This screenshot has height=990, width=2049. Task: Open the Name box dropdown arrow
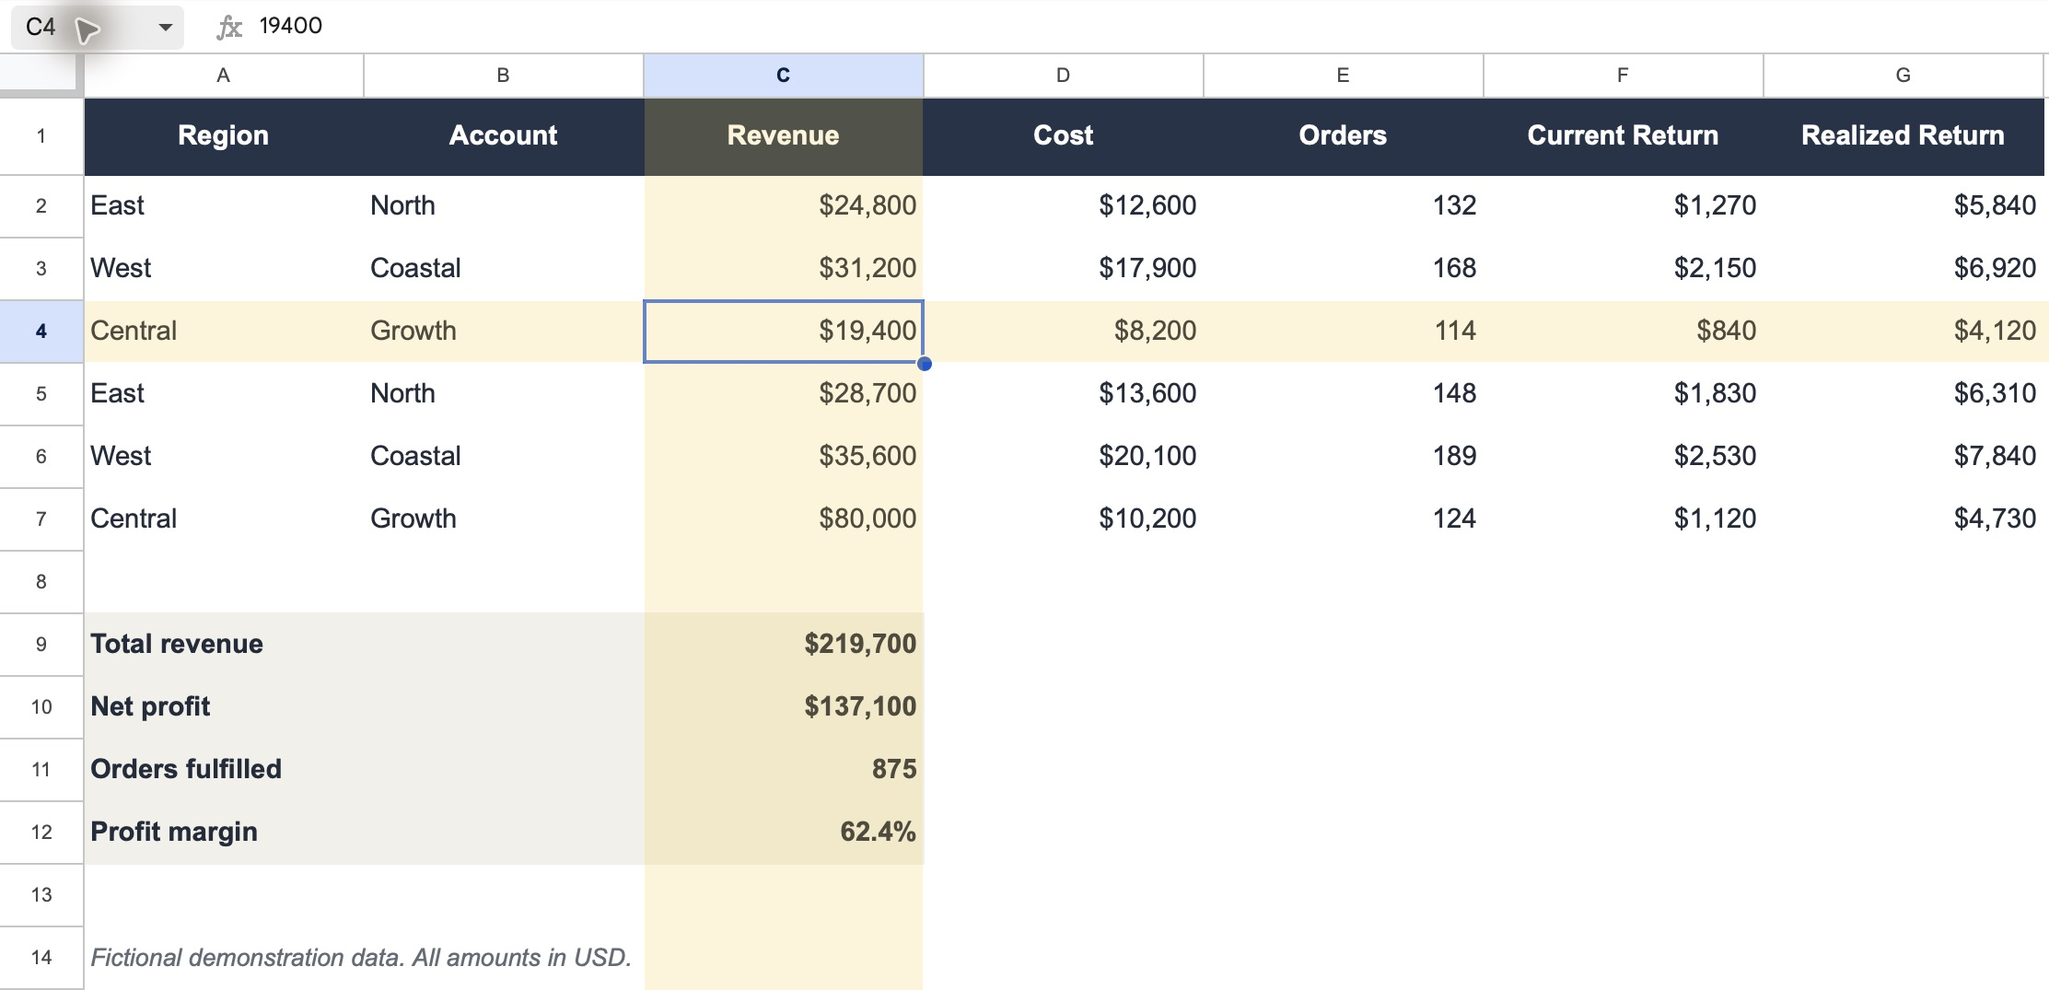click(166, 27)
